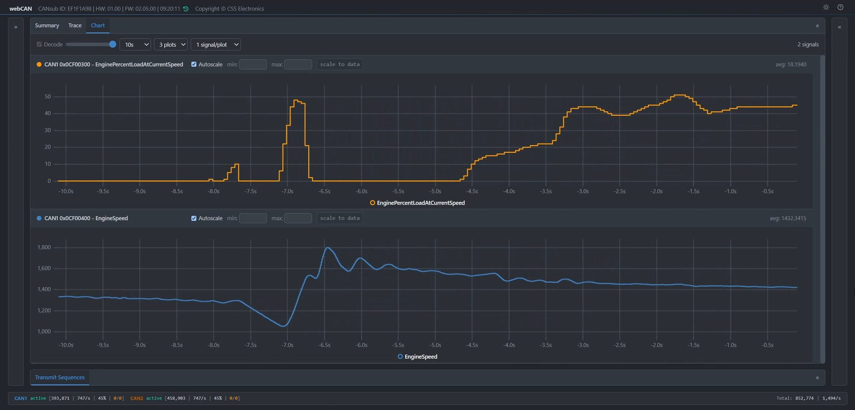The height and width of the screenshot is (410, 855).
Task: Click the CAN1 active status entry
Action: [x=69, y=398]
